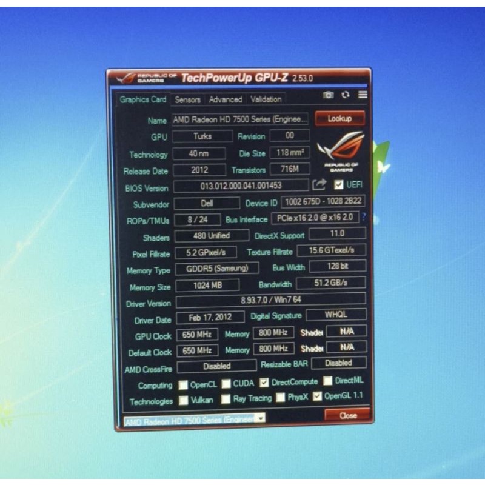Click the TechPowerUp GPU-Z title bar
This screenshot has height=485, width=485.
point(238,78)
